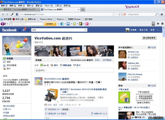Click 顯示全部 beside 你可能認識的人
Screen dimensions: 165x120
[152, 48]
